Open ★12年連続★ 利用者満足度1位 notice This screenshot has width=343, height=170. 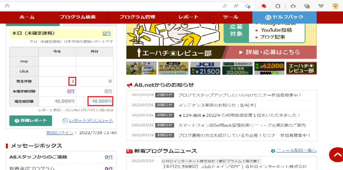point(239,115)
